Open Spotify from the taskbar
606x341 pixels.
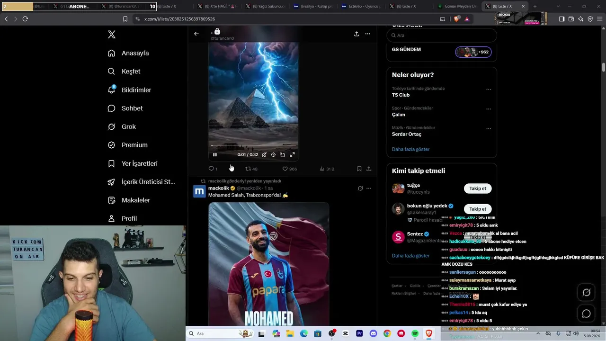tap(415, 333)
